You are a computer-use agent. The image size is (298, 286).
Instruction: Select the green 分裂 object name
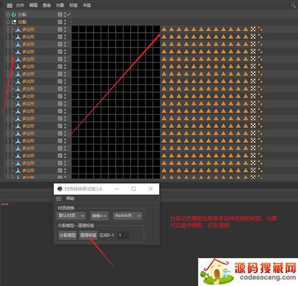[x=22, y=14]
